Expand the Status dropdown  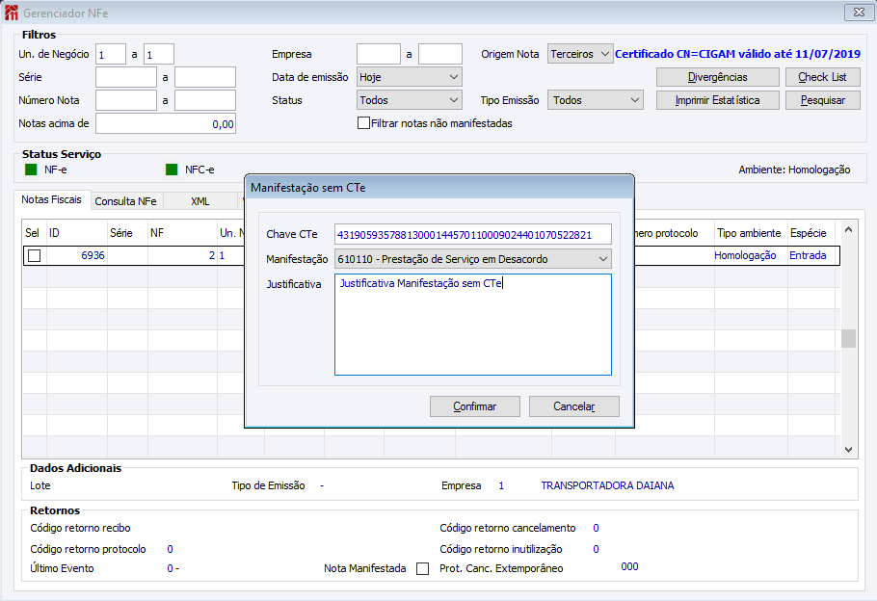click(409, 100)
